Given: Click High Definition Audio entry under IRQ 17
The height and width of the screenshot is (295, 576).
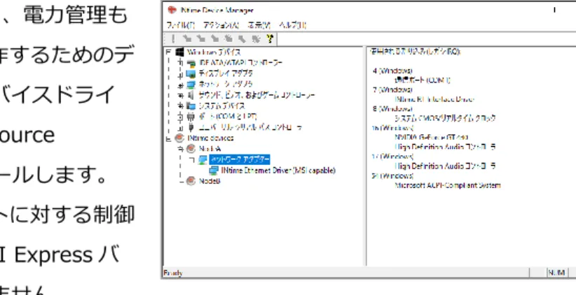Looking at the screenshot, I should pos(446,166).
